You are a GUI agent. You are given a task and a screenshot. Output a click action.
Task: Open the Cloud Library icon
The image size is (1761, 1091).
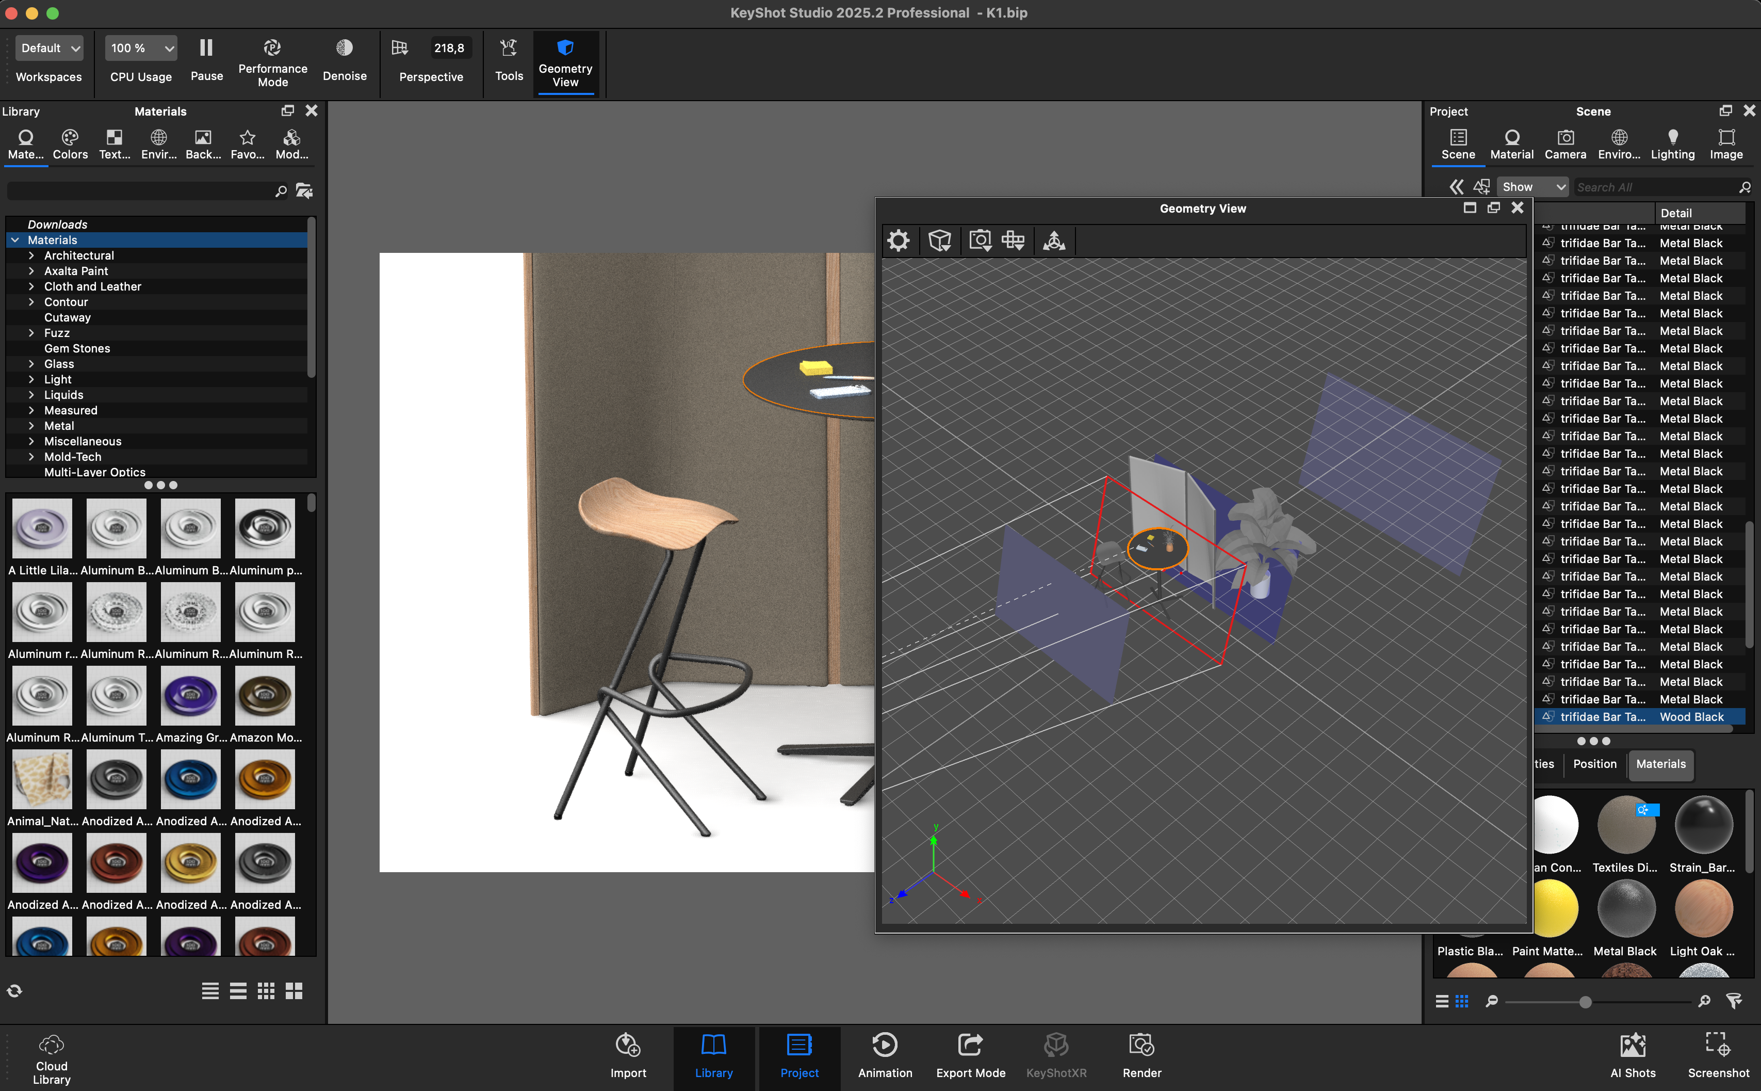[x=51, y=1045]
